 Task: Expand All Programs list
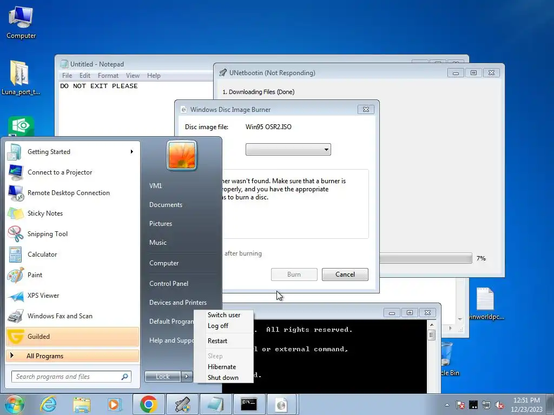[x=72, y=356]
